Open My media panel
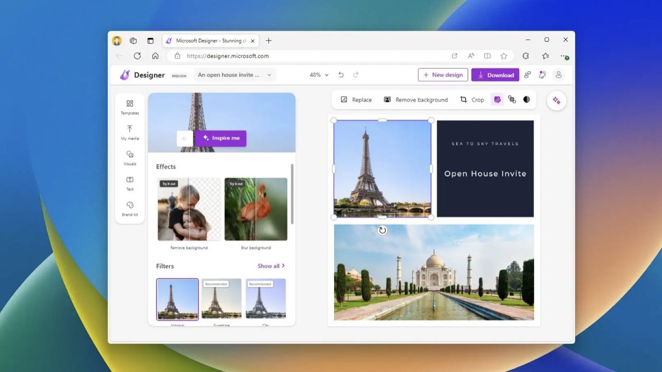Viewport: 662px width, 372px height. 130,133
